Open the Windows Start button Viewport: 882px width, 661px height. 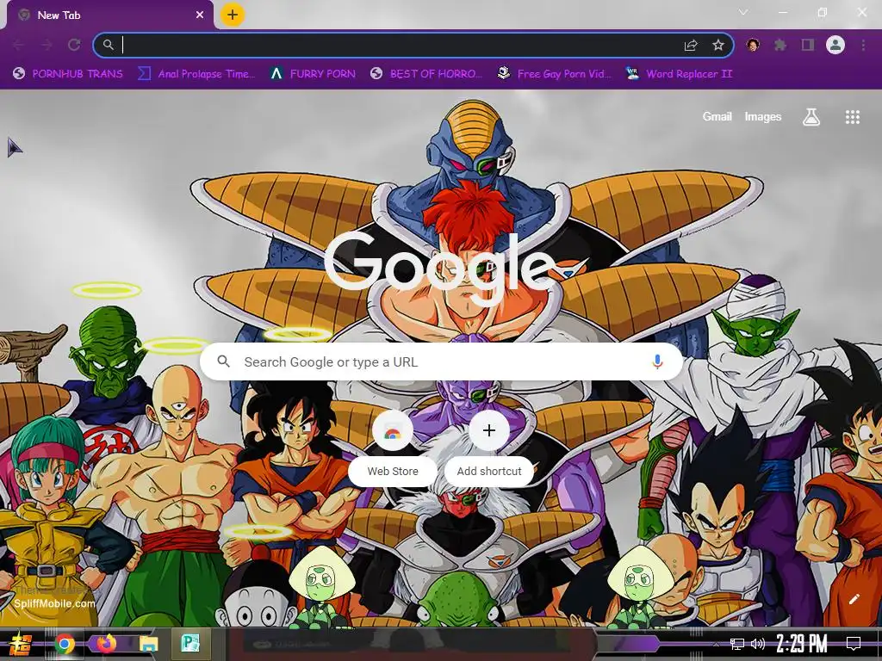pos(20,644)
